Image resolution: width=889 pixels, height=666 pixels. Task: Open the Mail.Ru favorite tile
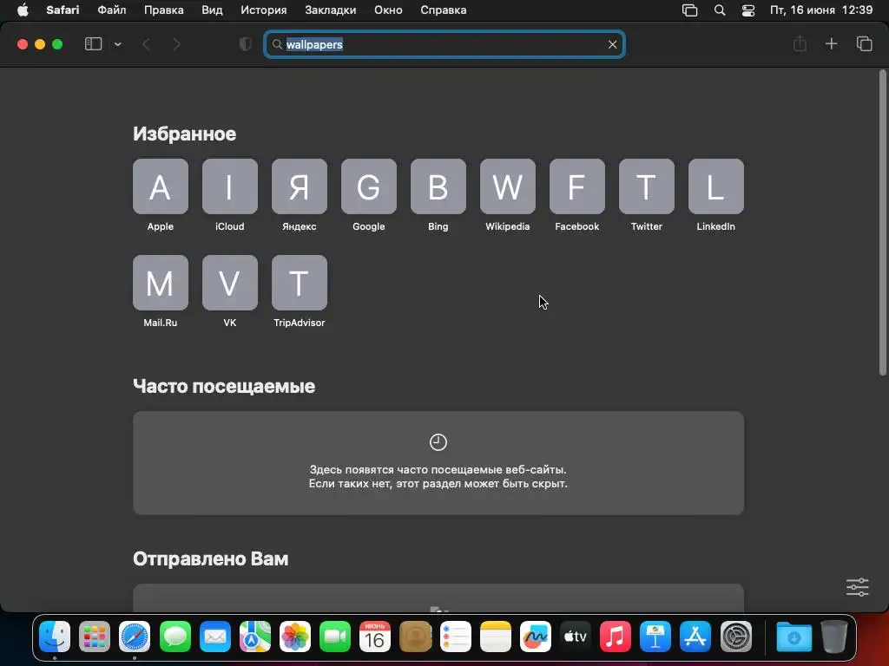[161, 283]
